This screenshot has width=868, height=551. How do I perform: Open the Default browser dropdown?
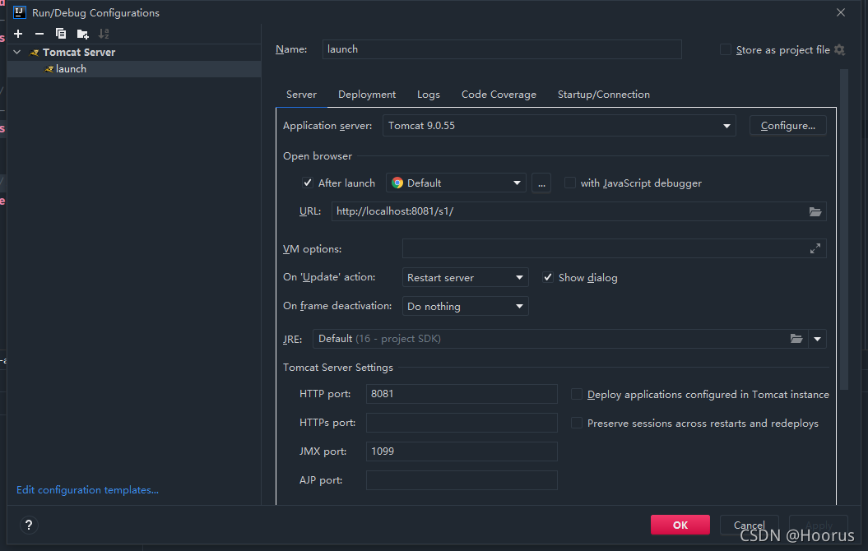point(456,183)
